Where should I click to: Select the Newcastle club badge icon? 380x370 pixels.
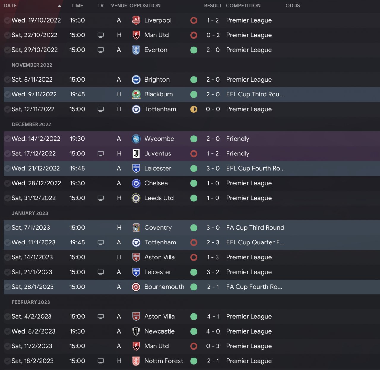tap(136, 331)
